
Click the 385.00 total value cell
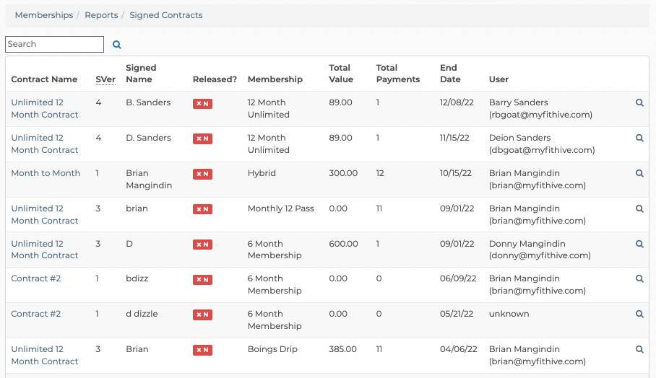[342, 349]
